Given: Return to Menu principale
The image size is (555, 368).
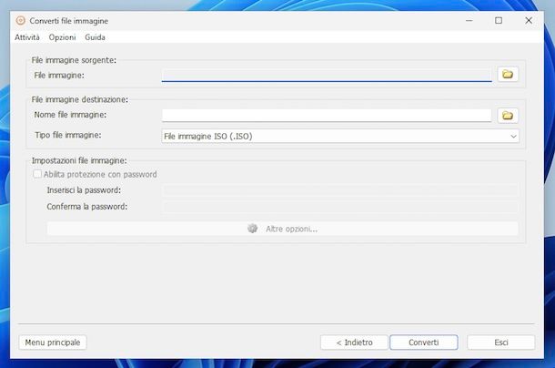Looking at the screenshot, I should point(53,342).
